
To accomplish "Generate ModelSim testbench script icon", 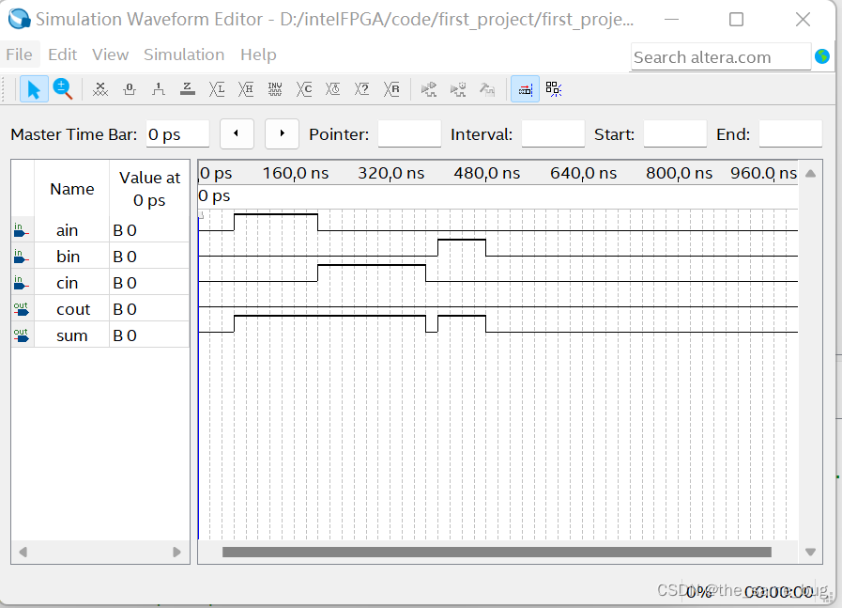I will 487,89.
